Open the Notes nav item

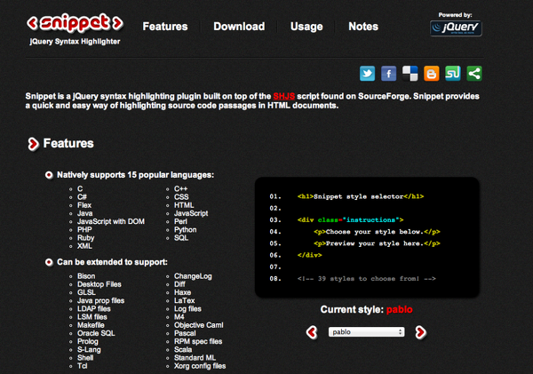(x=363, y=27)
